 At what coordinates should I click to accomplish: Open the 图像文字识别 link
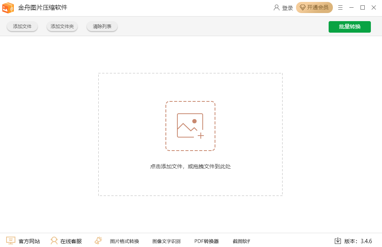(x=166, y=241)
